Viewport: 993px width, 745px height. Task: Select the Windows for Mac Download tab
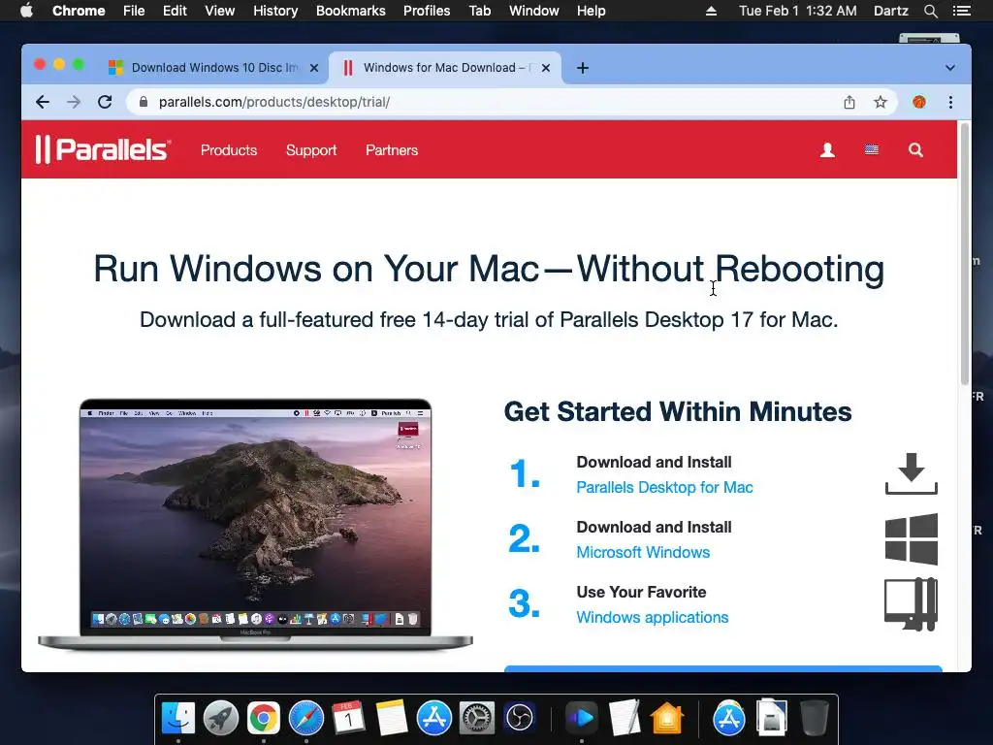point(444,68)
